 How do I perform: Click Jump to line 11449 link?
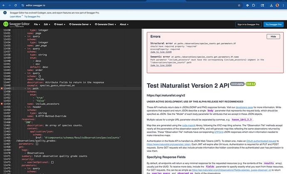pyautogui.click(x=161, y=52)
